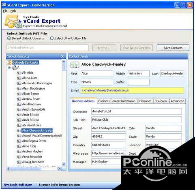Switch to Business Address tab

pos(83,101)
